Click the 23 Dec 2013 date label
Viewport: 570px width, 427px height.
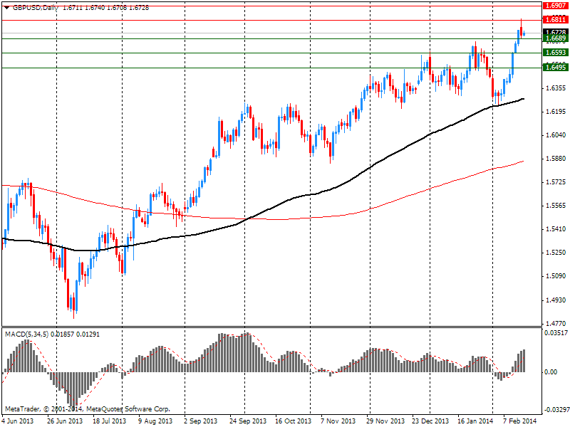pyautogui.click(x=430, y=421)
